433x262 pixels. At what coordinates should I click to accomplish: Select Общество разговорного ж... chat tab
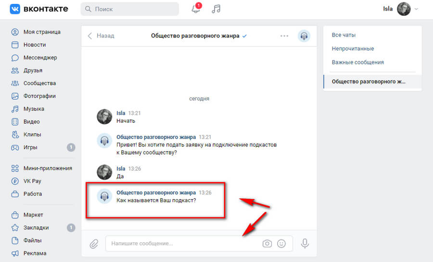coord(372,82)
